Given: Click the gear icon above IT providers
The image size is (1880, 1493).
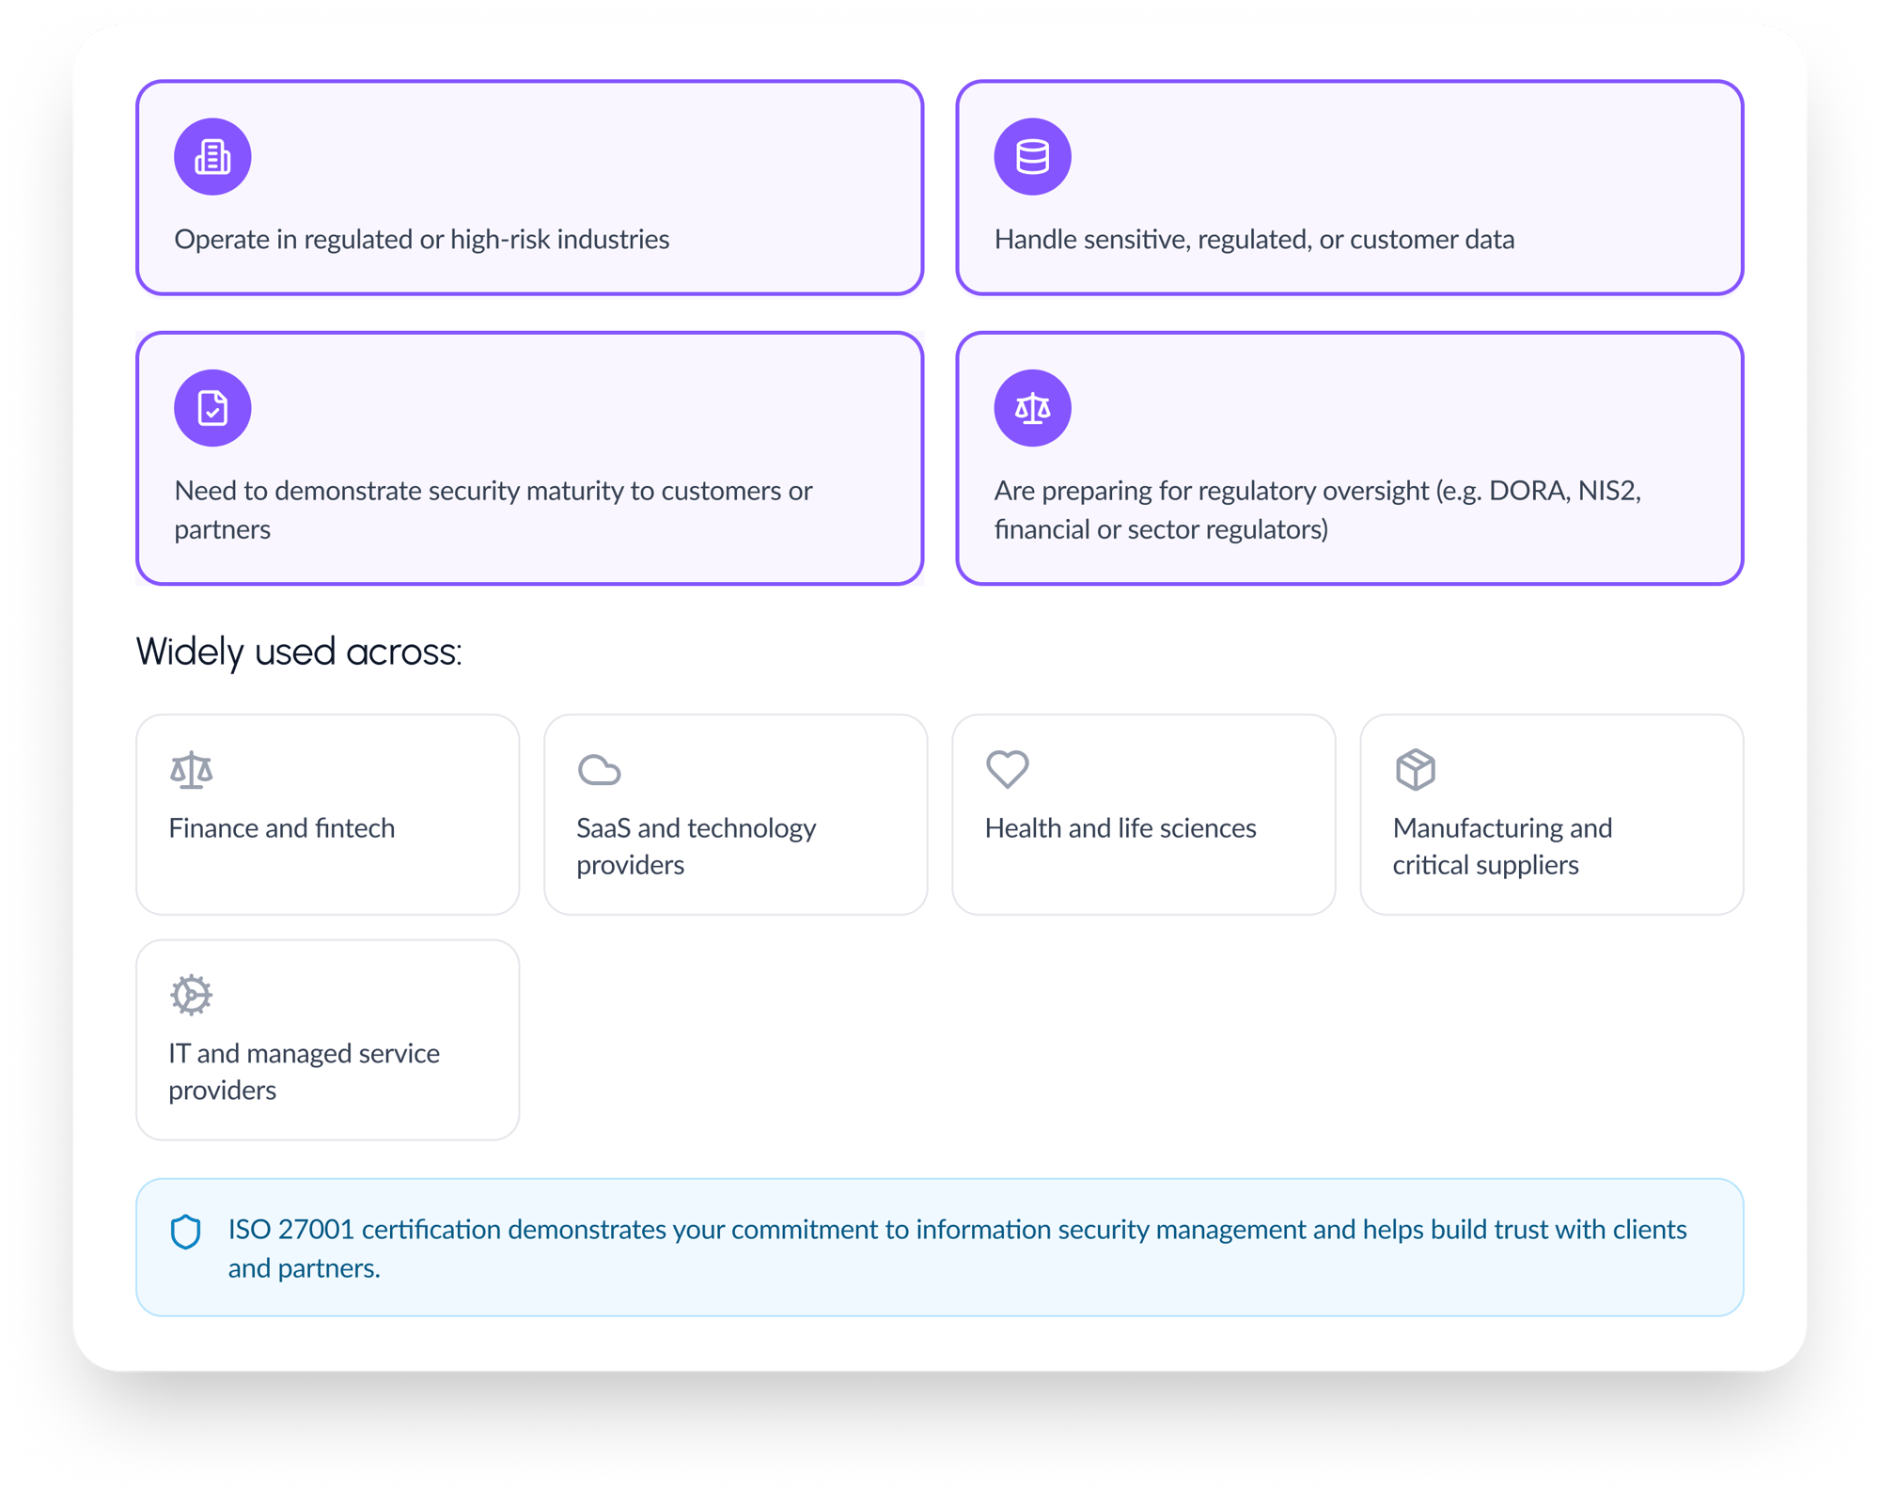Looking at the screenshot, I should click(192, 995).
